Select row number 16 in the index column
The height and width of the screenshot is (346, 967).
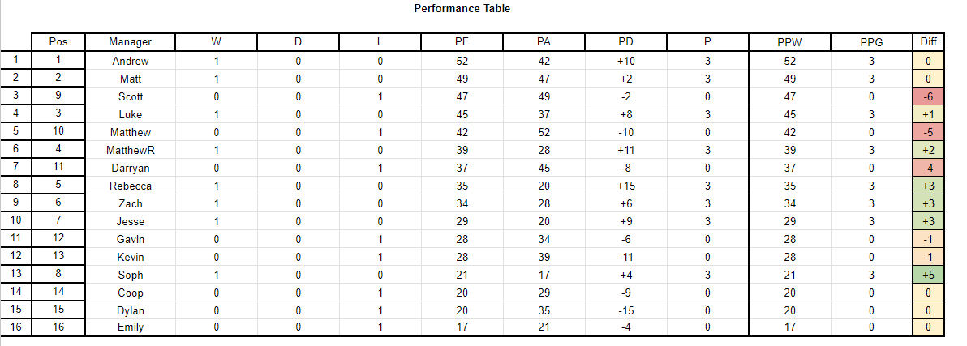(15, 327)
